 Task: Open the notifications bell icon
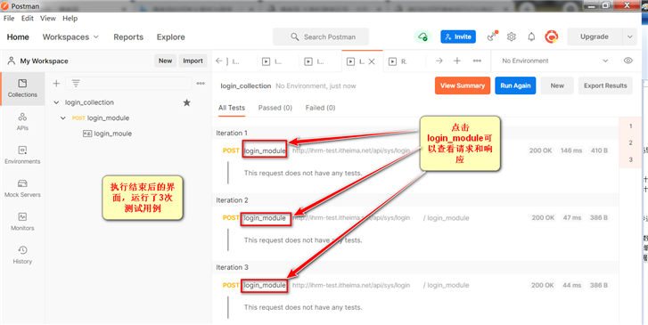(x=531, y=37)
